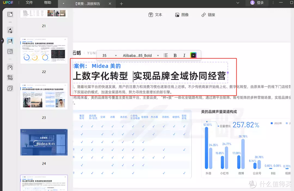
Task: Click the 图像 add image button
Action: [182, 15]
